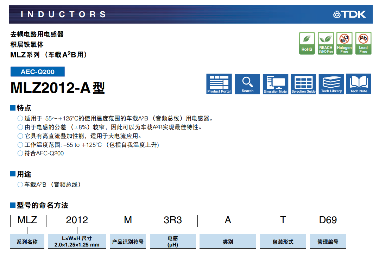This screenshot has width=379, height=256.
Task: Click the AEC-Q200 blue label
Action: coord(38,71)
